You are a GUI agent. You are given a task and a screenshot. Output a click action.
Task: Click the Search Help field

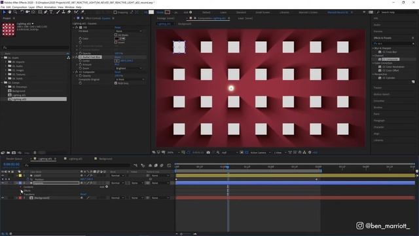coord(397,12)
